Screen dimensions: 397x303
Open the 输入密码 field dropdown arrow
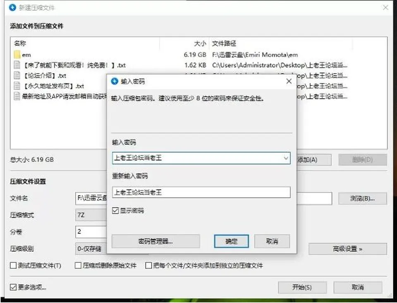point(286,158)
